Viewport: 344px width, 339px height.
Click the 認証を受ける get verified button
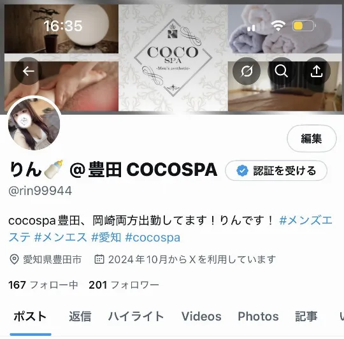pos(276,171)
